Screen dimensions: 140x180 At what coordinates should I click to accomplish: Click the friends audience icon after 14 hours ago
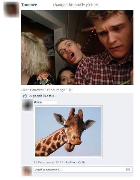(70, 90)
